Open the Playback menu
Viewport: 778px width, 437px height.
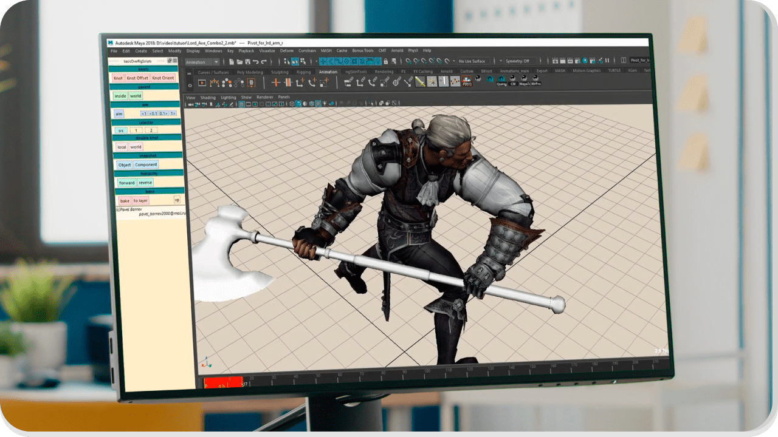click(x=246, y=50)
